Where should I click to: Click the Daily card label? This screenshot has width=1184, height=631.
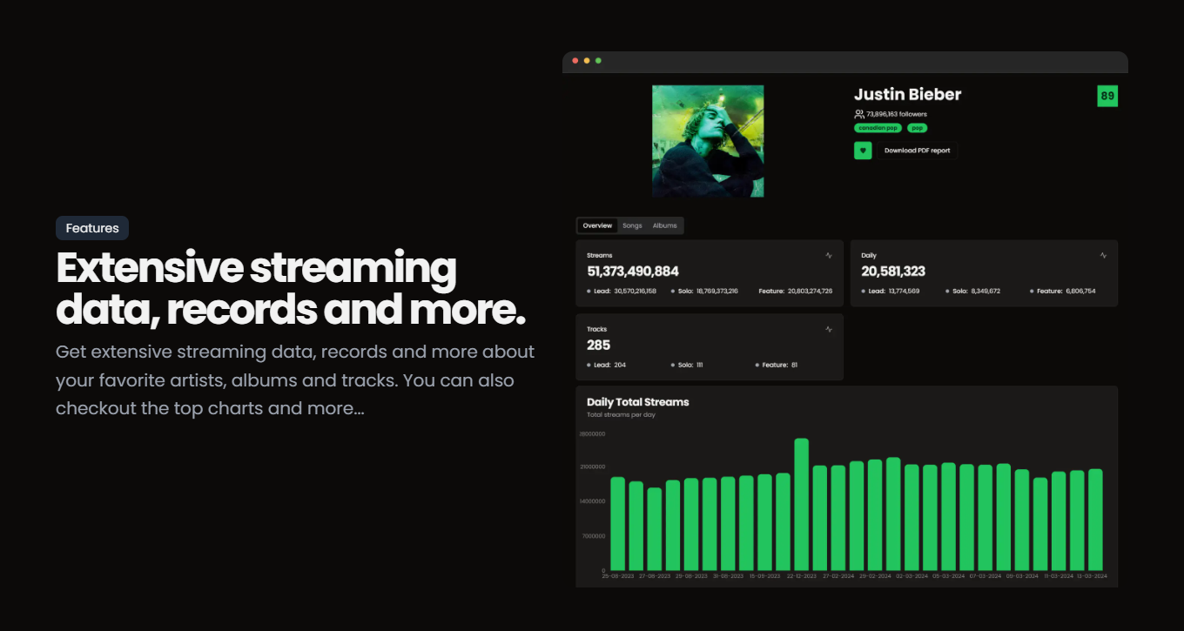coord(869,255)
